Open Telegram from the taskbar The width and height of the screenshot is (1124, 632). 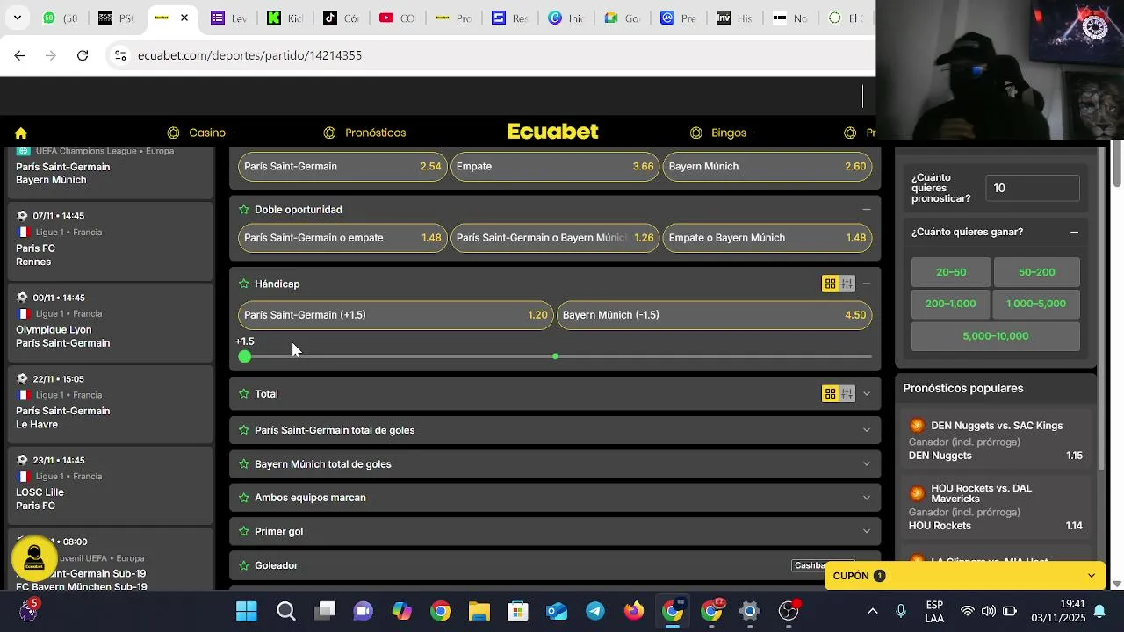pyautogui.click(x=595, y=611)
